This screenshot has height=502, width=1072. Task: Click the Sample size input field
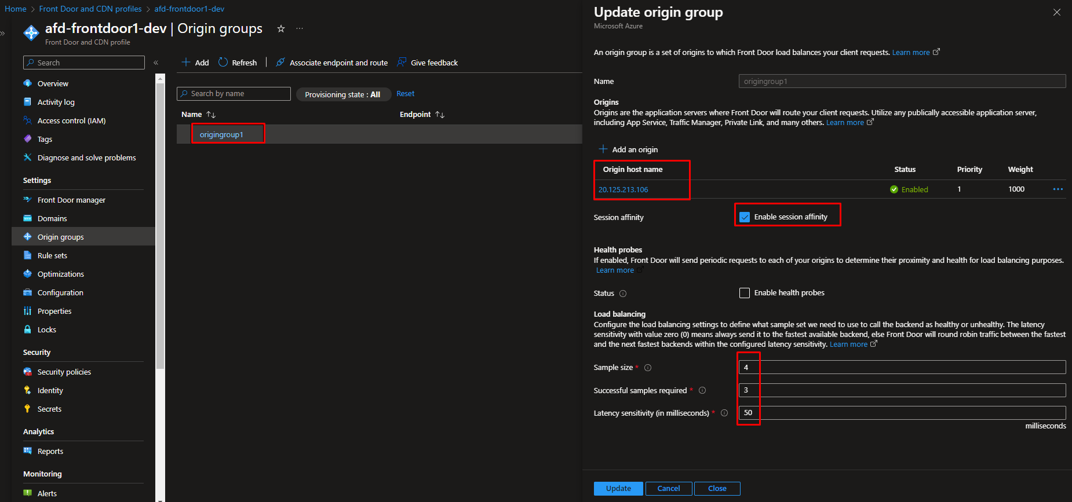(x=902, y=367)
